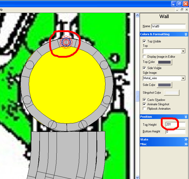The image size is (189, 179).
Task: Enable Flipbook Animation checkbox
Action: click(x=144, y=109)
